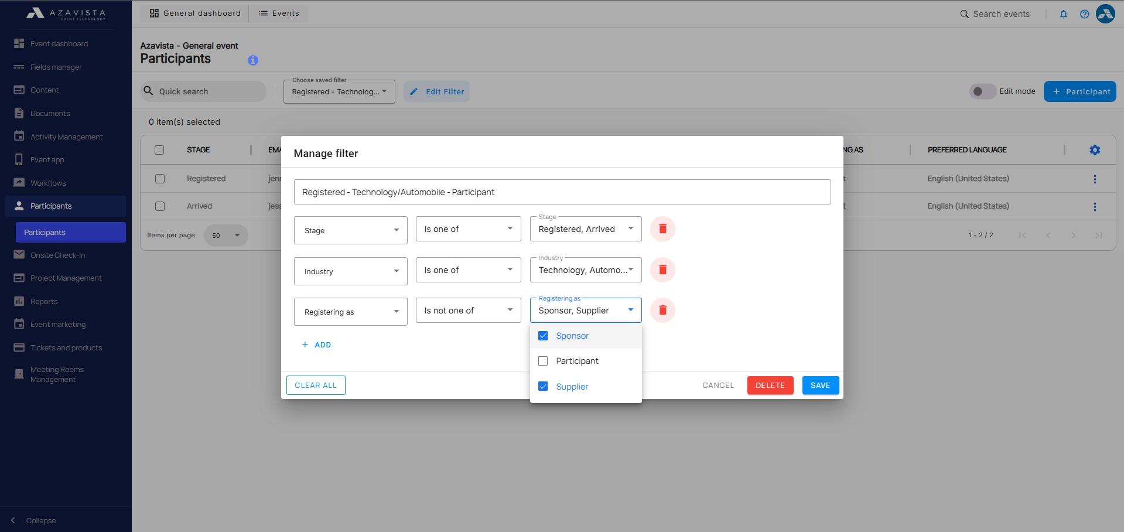Click the Quick search field
The height and width of the screenshot is (532, 1124).
click(x=203, y=91)
